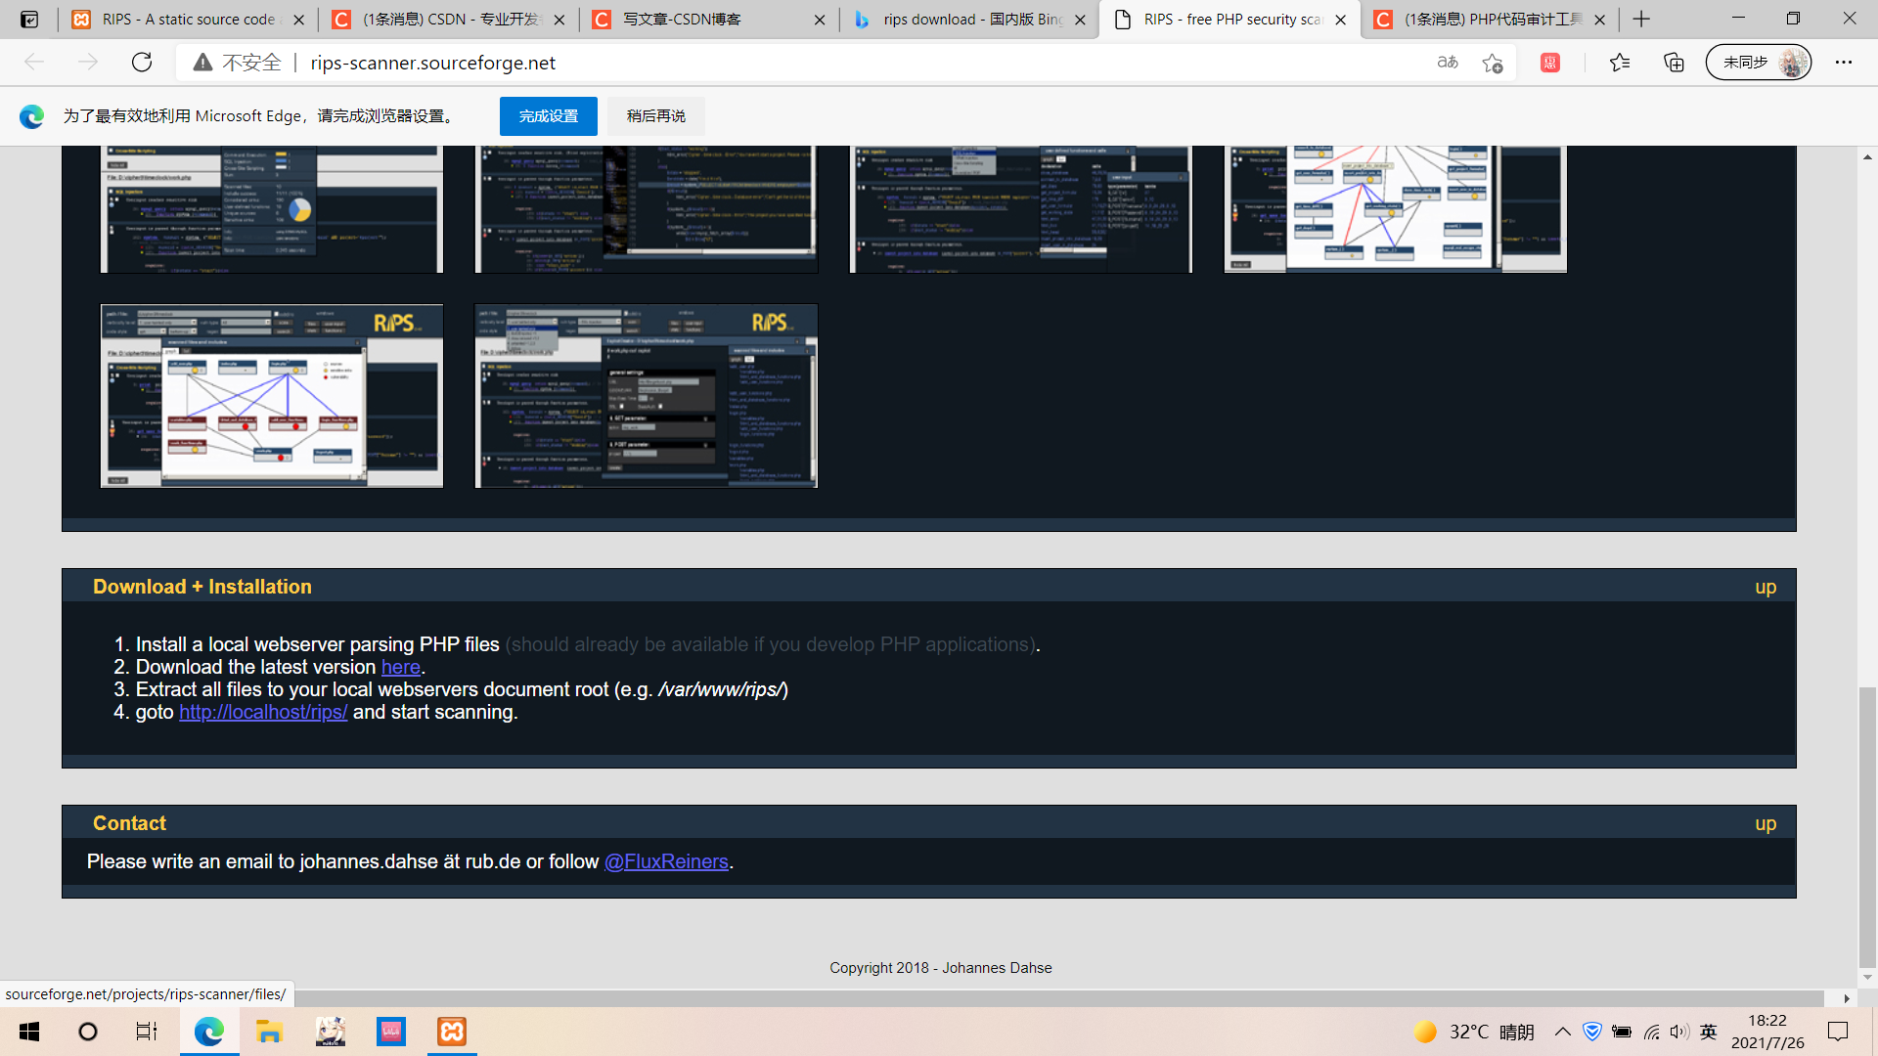The image size is (1878, 1056).
Task: Open File Explorer from the taskbar
Action: click(x=269, y=1032)
